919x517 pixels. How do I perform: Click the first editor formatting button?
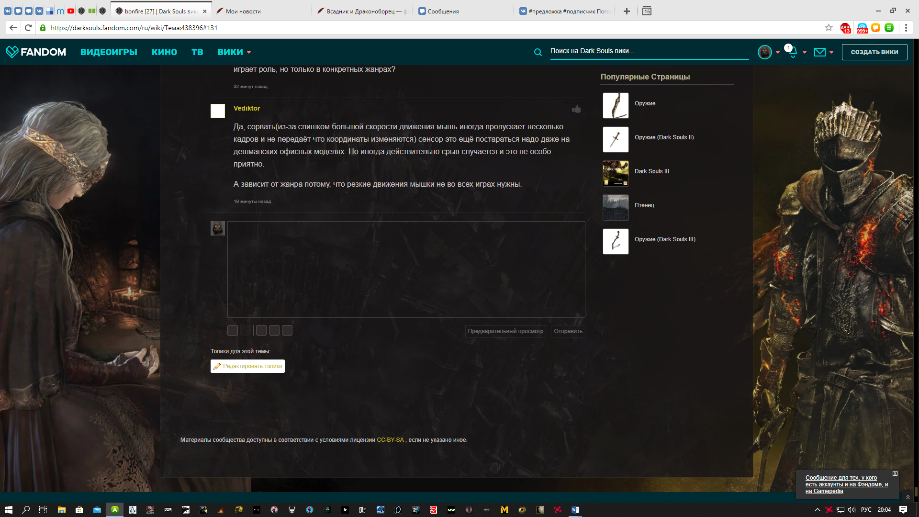pyautogui.click(x=233, y=330)
